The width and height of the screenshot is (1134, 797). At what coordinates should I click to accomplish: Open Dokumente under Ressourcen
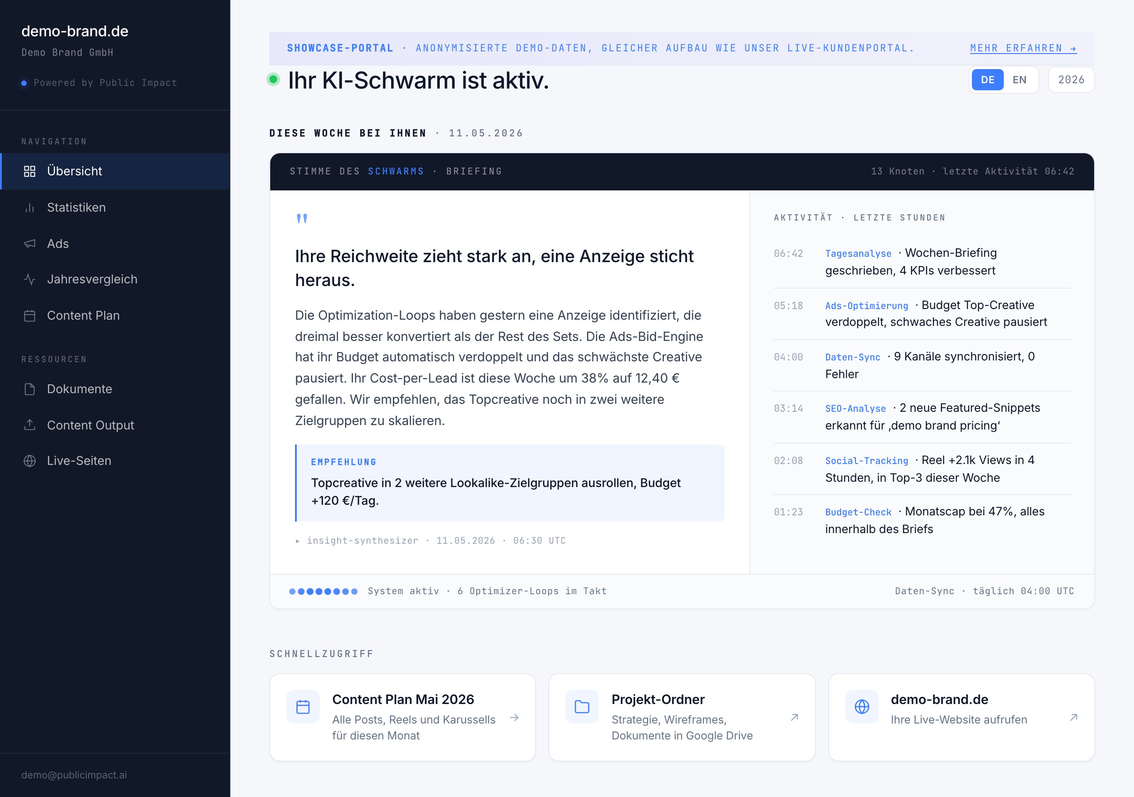pyautogui.click(x=115, y=389)
